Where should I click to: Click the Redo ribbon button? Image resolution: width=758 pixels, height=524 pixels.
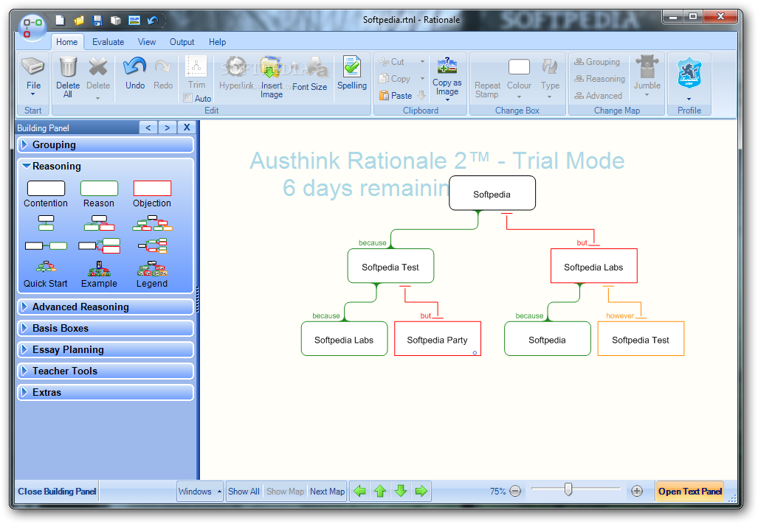163,74
